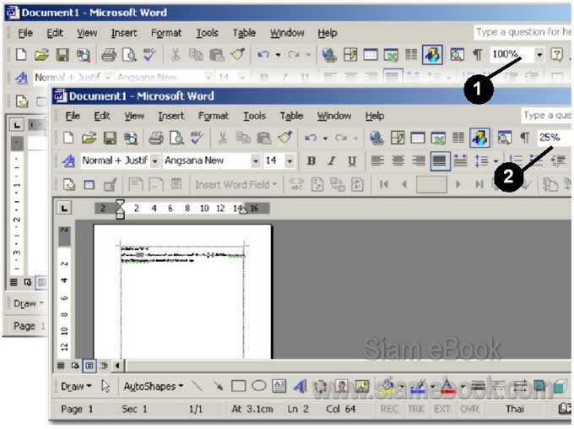Click first line indent marker on ruler

click(120, 204)
